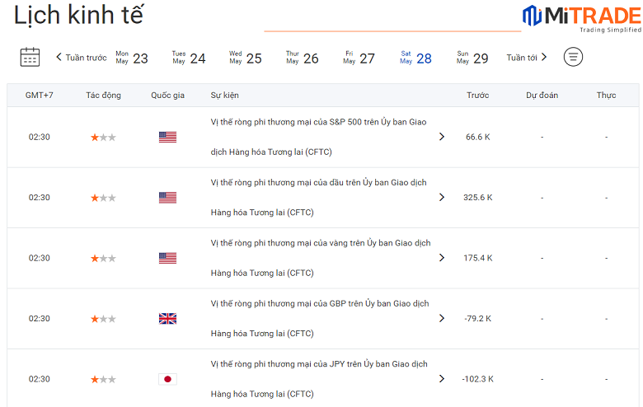The width and height of the screenshot is (643, 407).
Task: Click the Japan flag icon for JPY event
Action: click(167, 379)
